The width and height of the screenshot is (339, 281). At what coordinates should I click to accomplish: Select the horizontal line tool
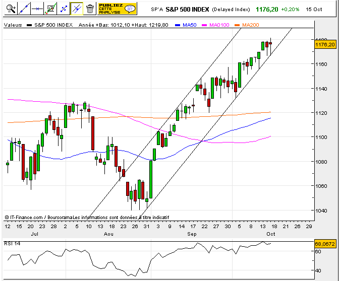(37, 9)
